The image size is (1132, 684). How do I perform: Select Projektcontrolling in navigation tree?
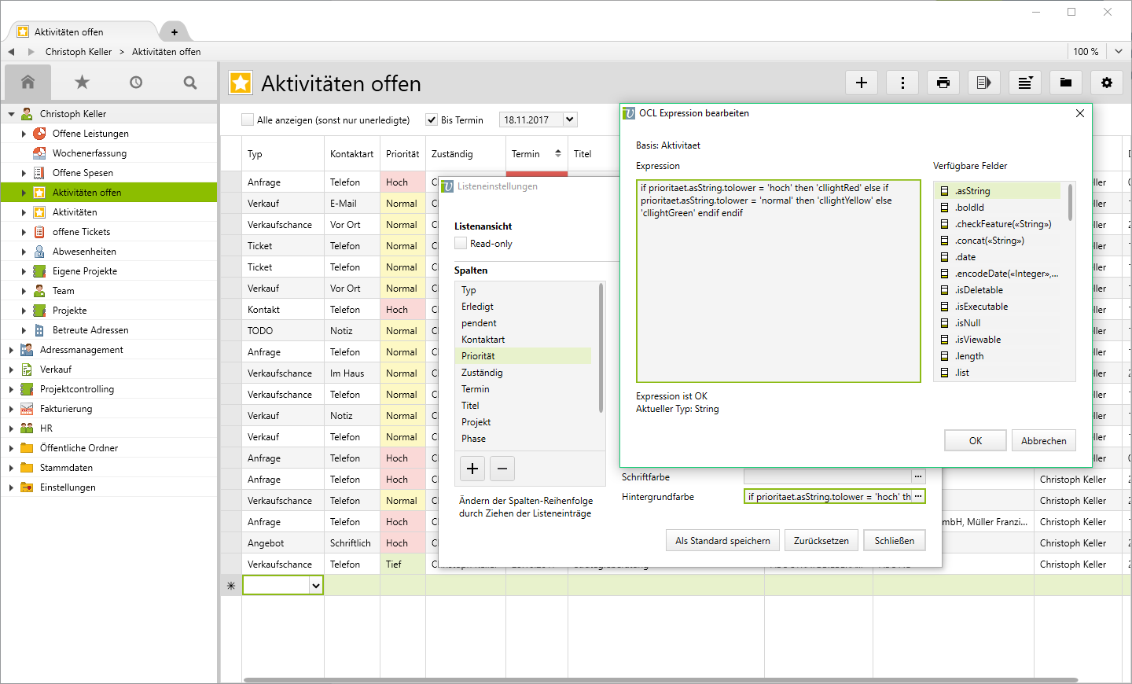click(x=77, y=389)
